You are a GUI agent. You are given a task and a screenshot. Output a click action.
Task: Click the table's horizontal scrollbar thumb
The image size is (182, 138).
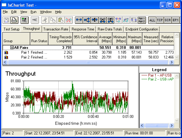pos(88,62)
